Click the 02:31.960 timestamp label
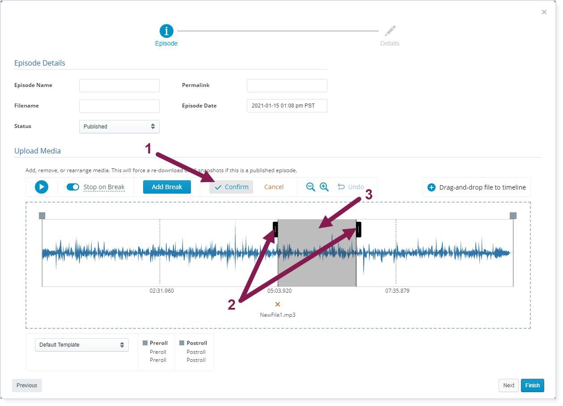The height and width of the screenshot is (406, 563). tap(162, 291)
